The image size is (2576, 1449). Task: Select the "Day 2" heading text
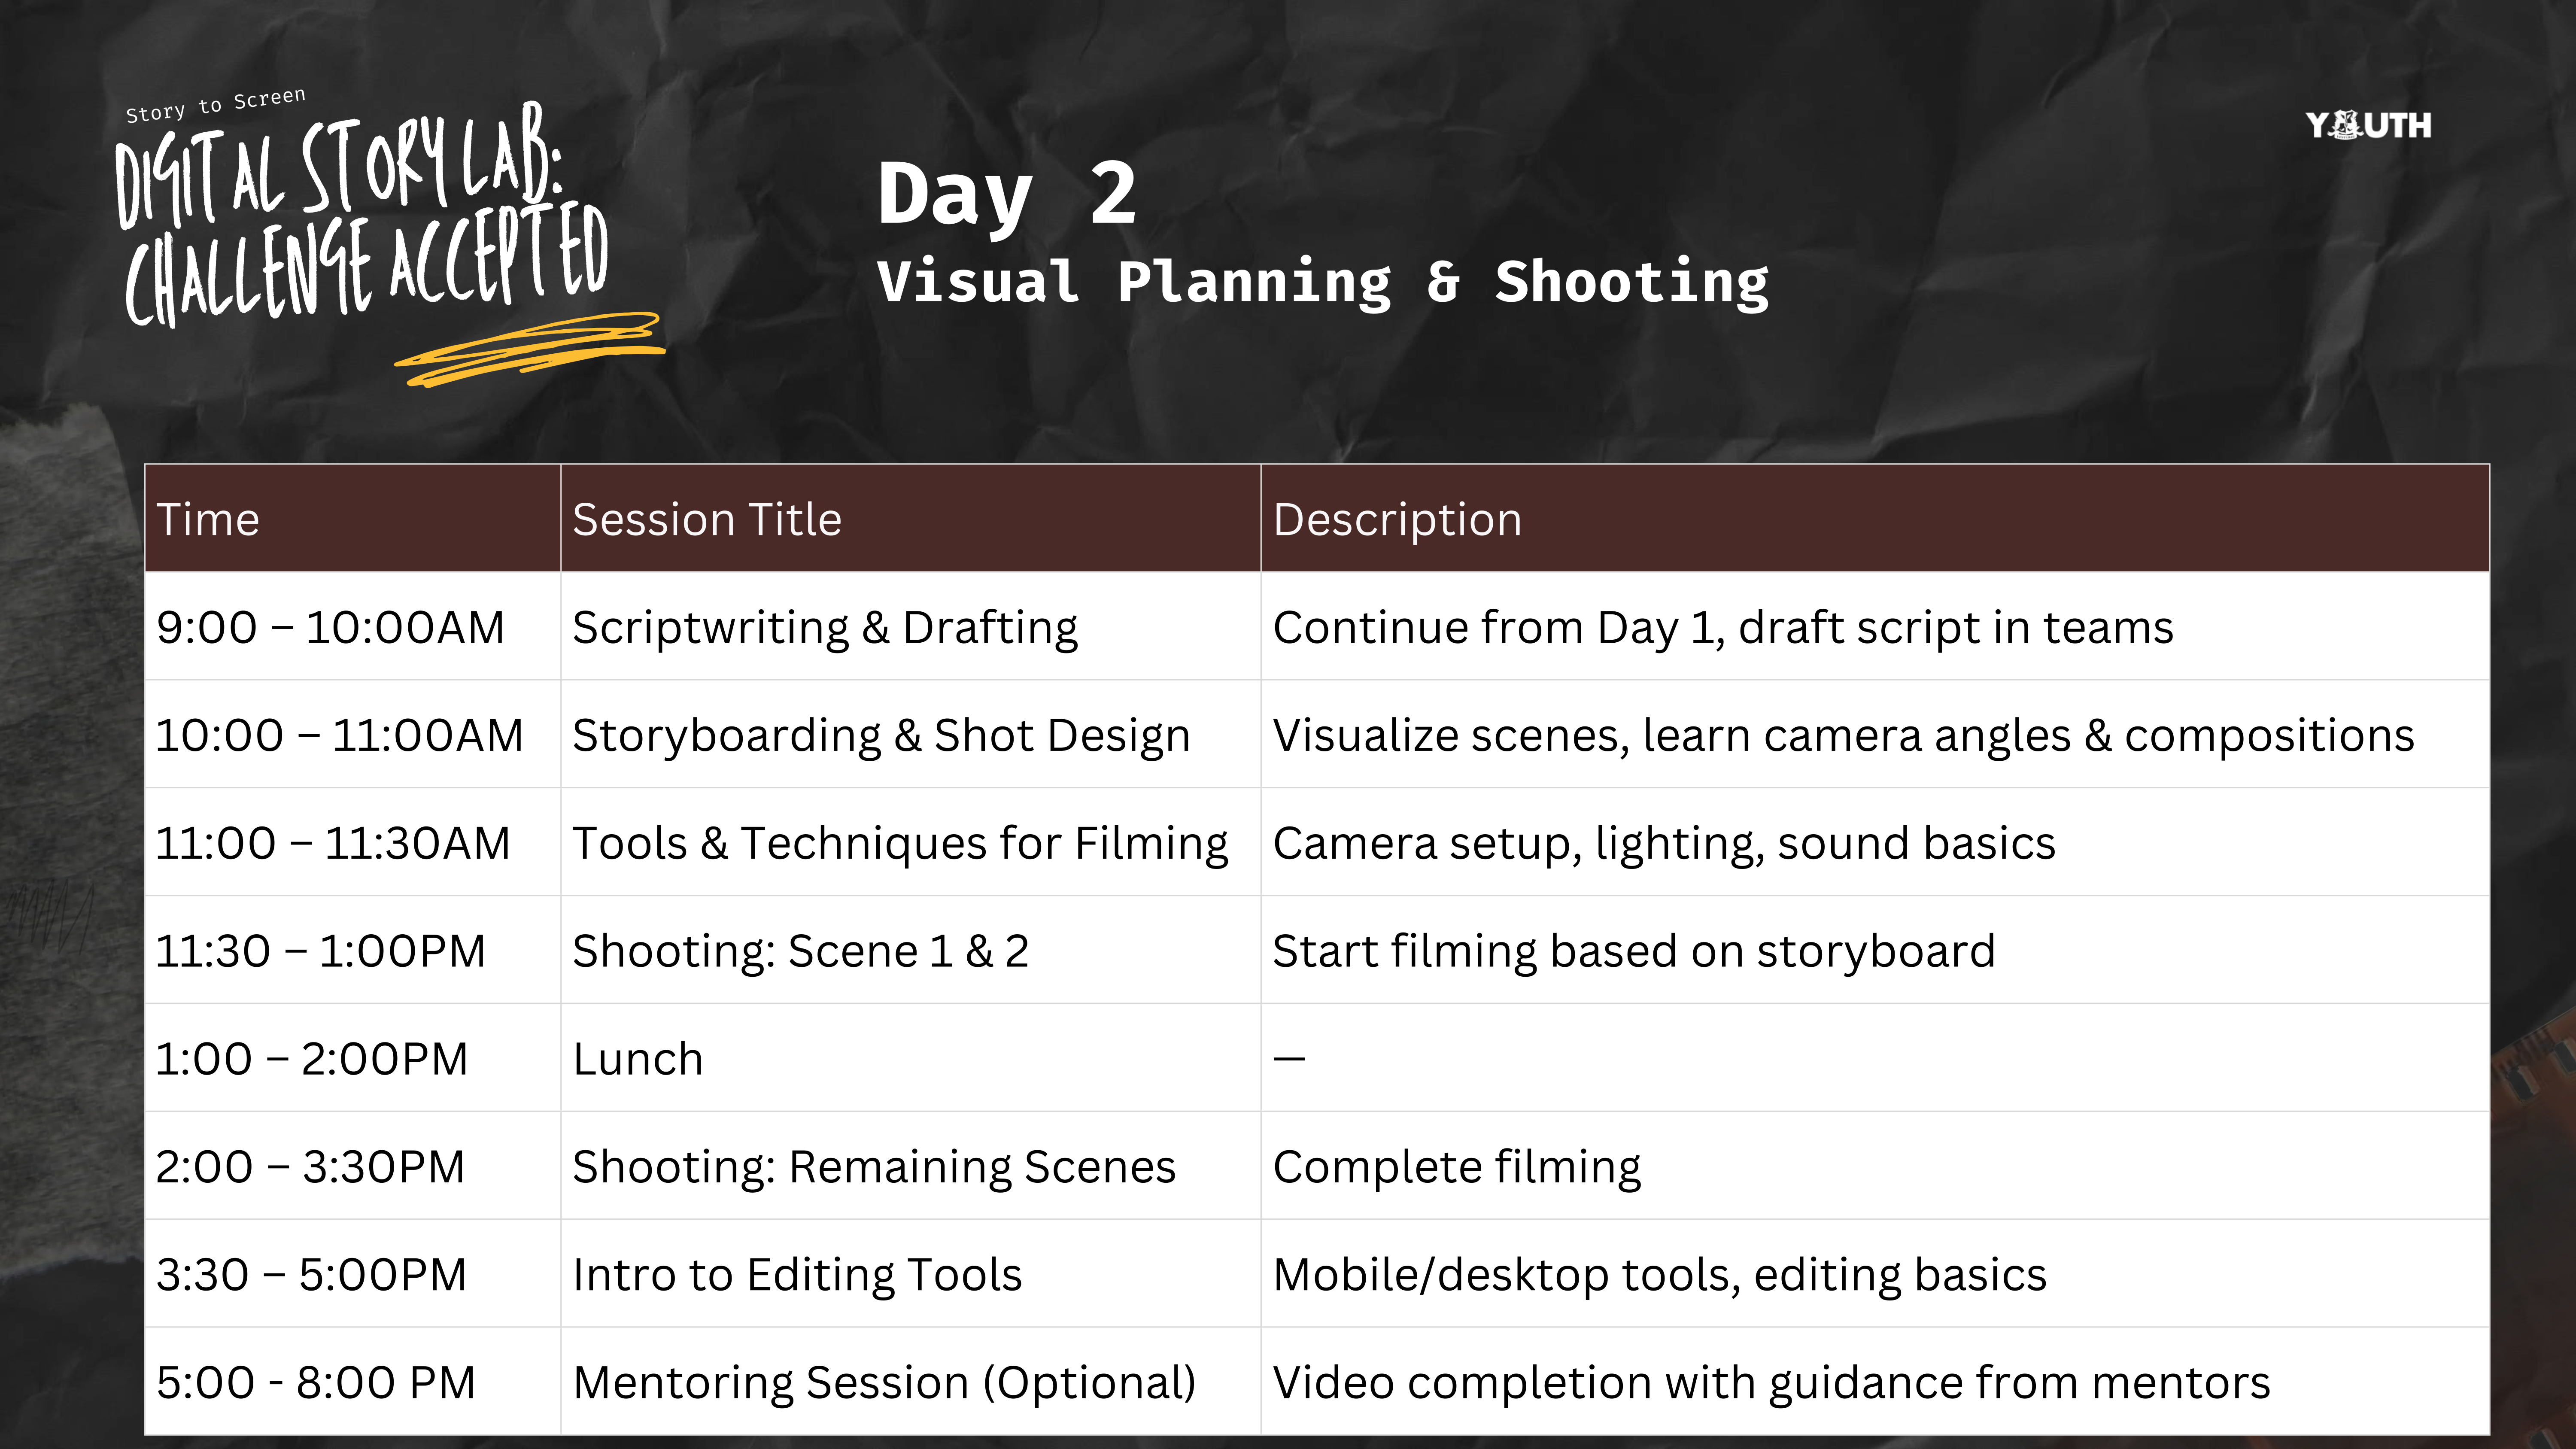(1006, 194)
